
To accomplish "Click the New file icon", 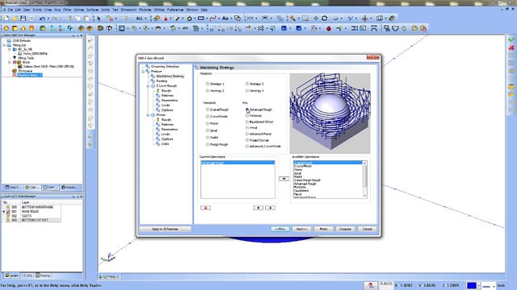I will (6, 19).
